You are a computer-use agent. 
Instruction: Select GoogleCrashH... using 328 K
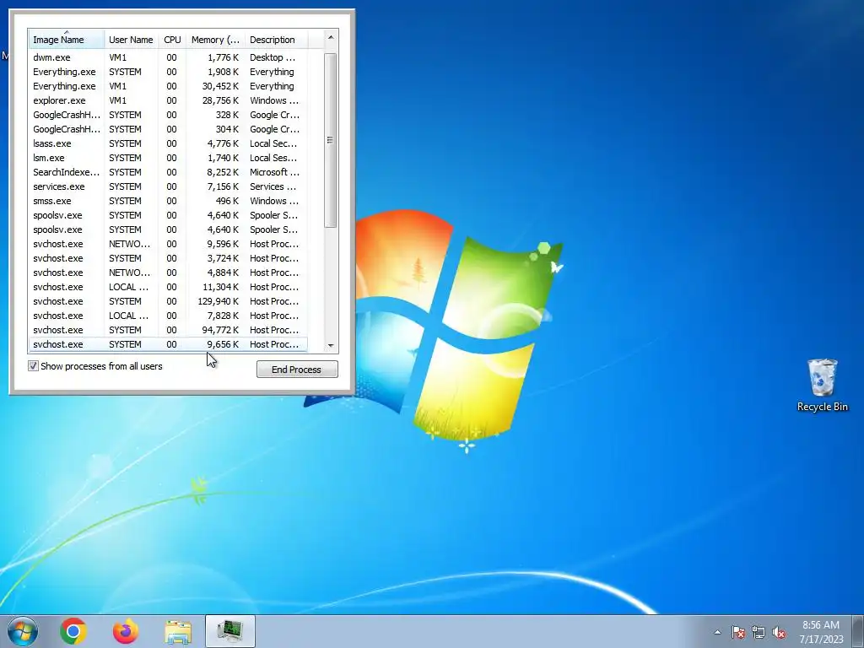tap(168, 115)
